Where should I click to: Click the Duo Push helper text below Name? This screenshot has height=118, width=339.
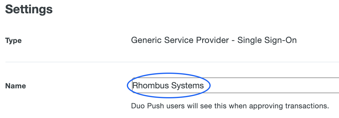(230, 106)
